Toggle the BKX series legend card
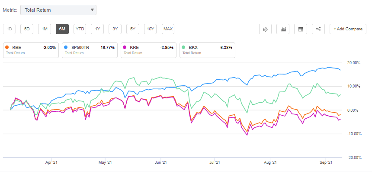The width and height of the screenshot is (372, 172). click(207, 50)
